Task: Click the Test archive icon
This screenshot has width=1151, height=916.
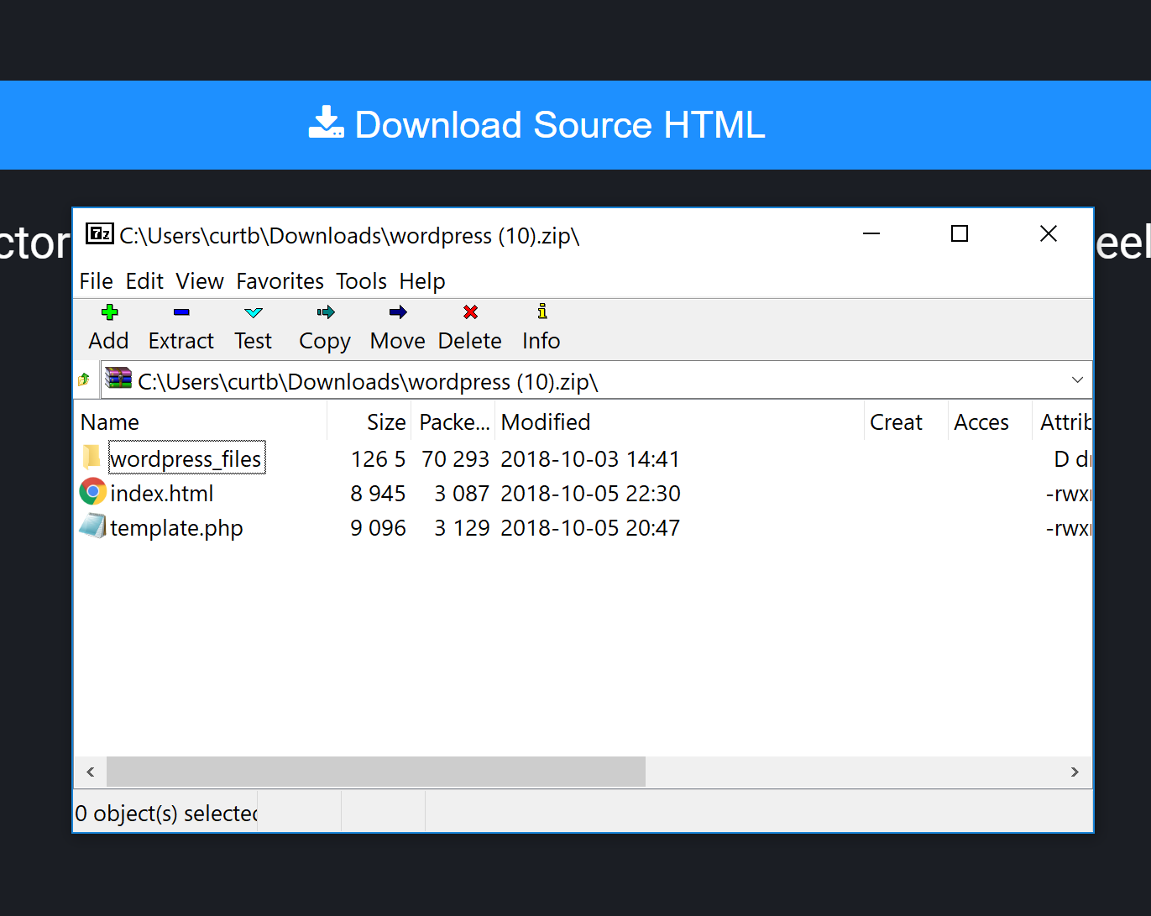Action: (x=254, y=312)
